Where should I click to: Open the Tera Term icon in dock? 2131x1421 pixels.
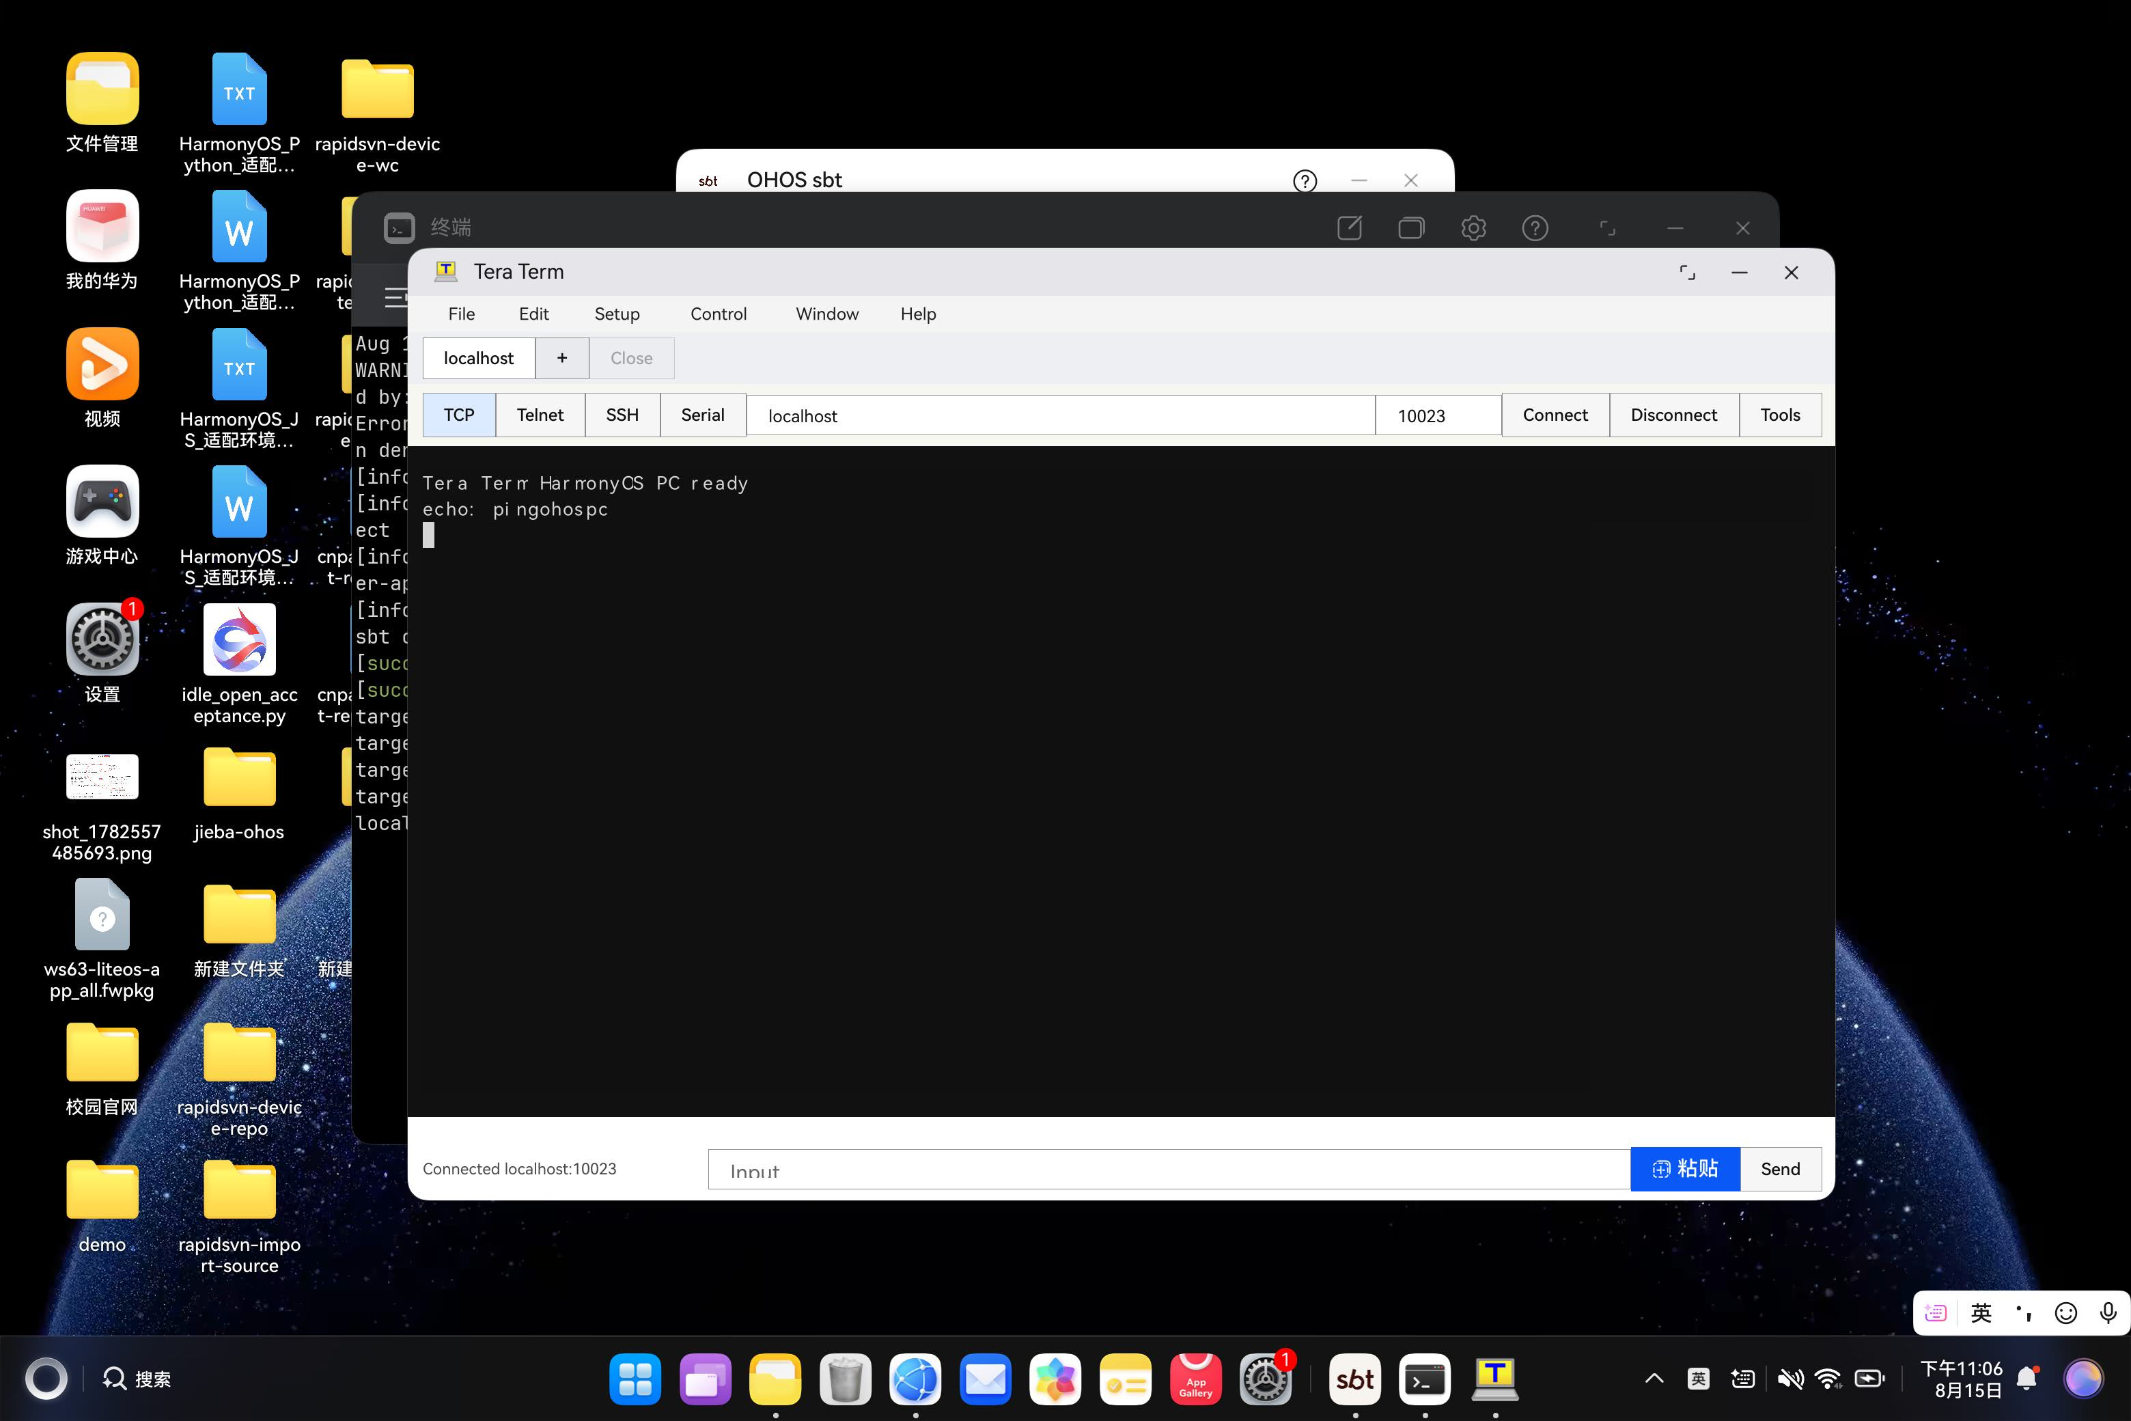[1495, 1379]
